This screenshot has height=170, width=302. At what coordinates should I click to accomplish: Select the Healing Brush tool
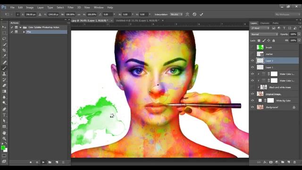tap(4, 62)
